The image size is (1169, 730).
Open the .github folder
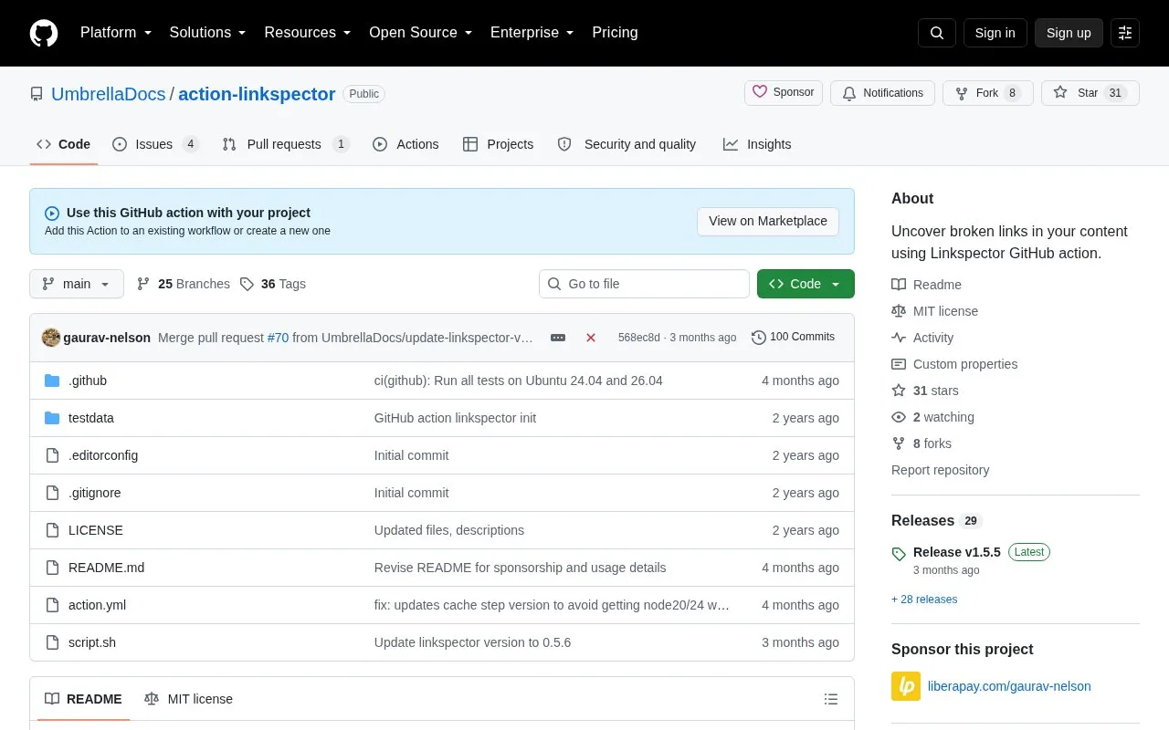coord(88,381)
